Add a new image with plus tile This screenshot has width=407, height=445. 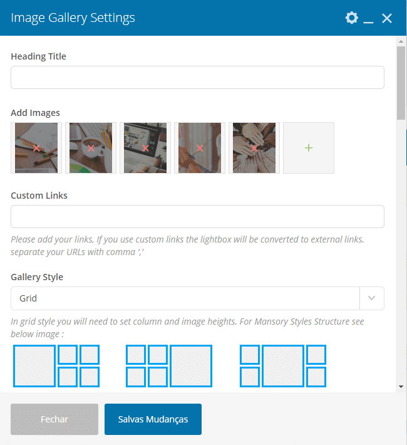point(309,148)
